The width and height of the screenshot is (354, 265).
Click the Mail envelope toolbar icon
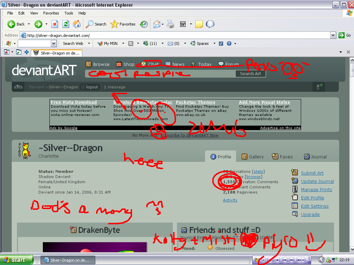pos(157,24)
